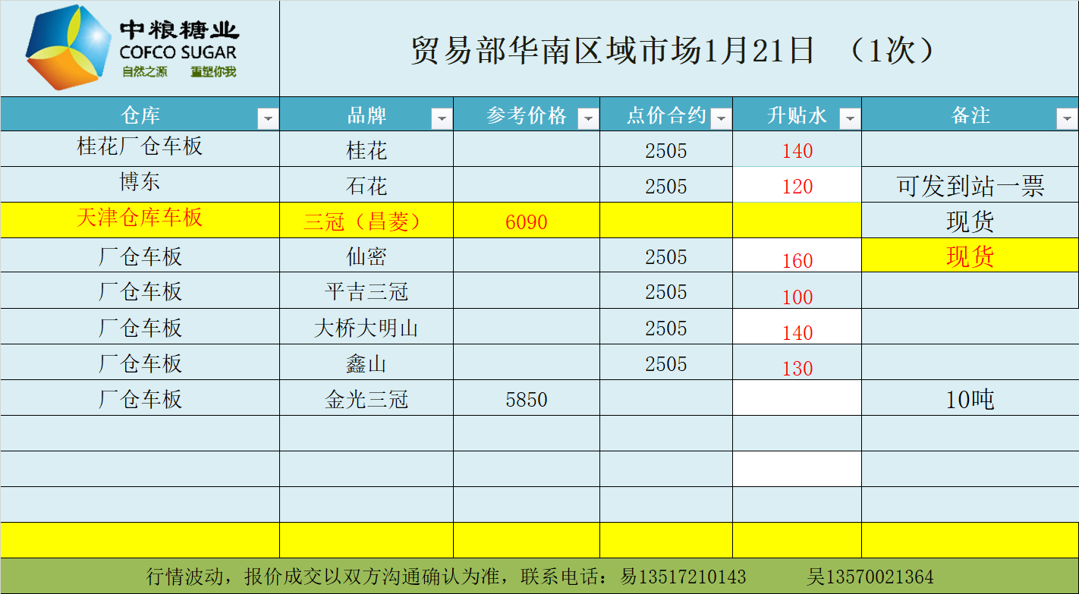Select the 仙密 brand cell
This screenshot has height=594, width=1079.
coord(366,256)
